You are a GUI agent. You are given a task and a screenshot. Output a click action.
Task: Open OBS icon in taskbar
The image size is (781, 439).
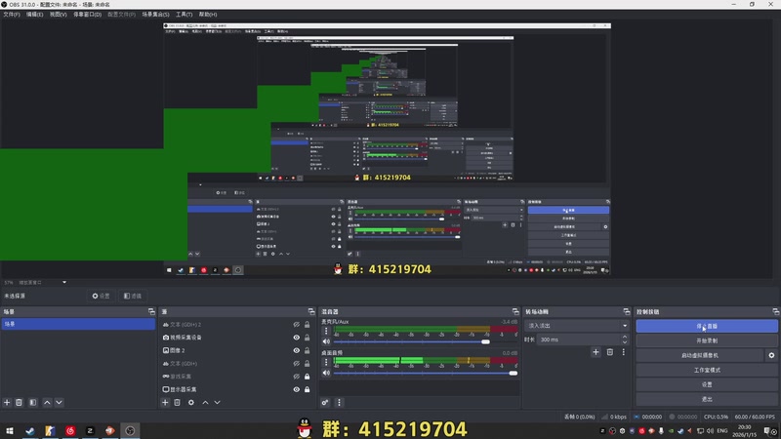[x=130, y=430]
